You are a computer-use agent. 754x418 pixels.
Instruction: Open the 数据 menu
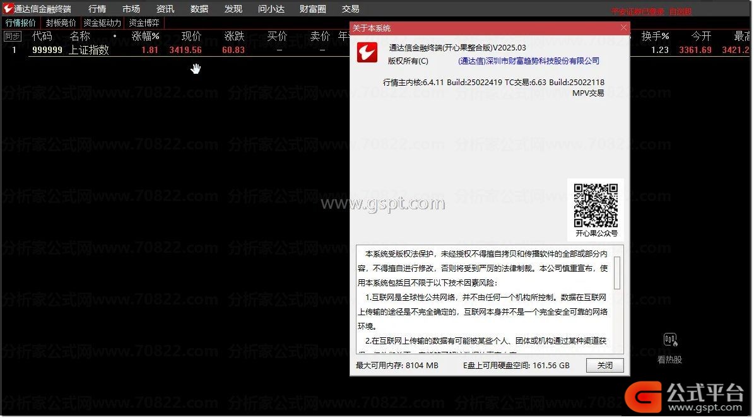click(x=199, y=9)
